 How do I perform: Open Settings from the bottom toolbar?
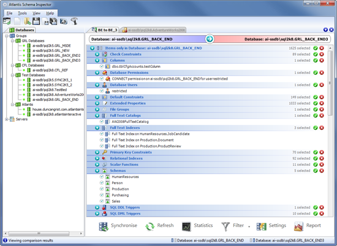[x=271, y=226]
